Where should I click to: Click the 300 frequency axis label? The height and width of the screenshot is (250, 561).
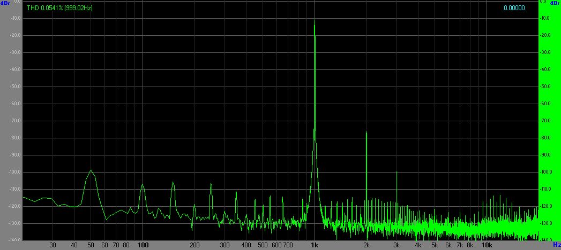coord(225,245)
